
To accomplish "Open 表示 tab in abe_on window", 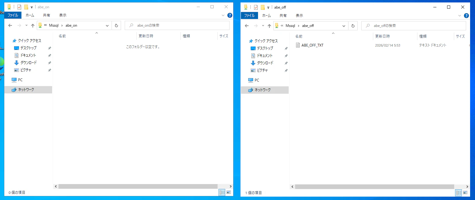I will (x=63, y=15).
